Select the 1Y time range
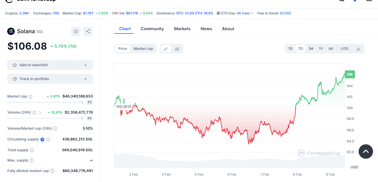 [321, 49]
